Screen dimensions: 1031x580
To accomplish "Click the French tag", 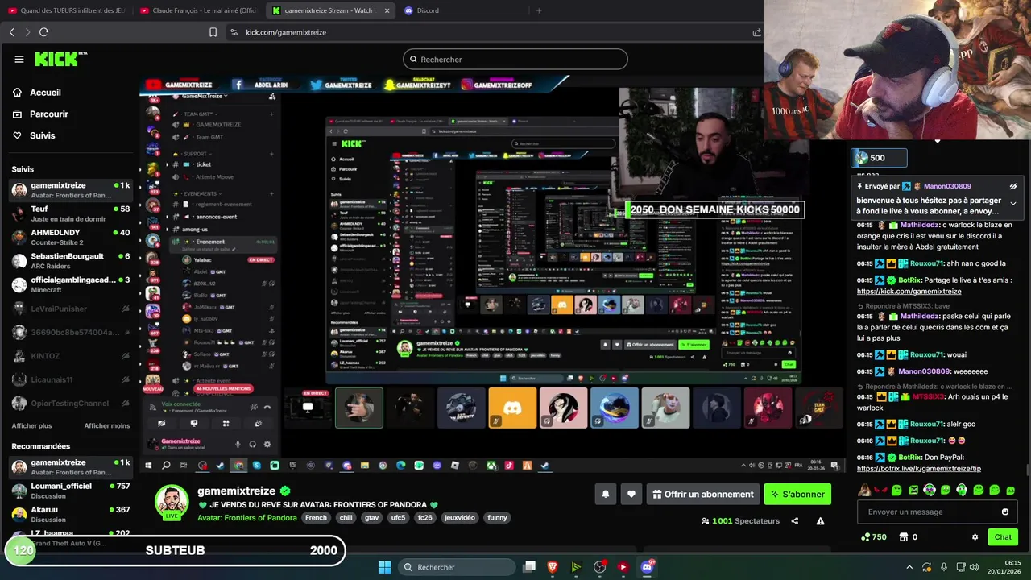I will pos(316,517).
